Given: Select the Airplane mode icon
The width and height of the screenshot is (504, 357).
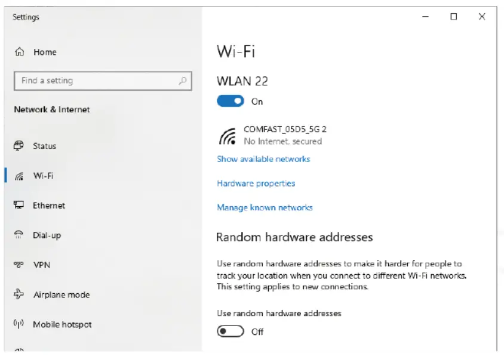Looking at the screenshot, I should click(20, 294).
